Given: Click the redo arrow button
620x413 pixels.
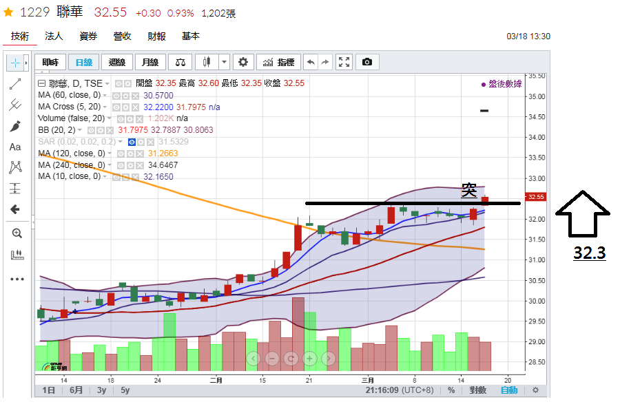Looking at the screenshot, I should click(x=324, y=62).
